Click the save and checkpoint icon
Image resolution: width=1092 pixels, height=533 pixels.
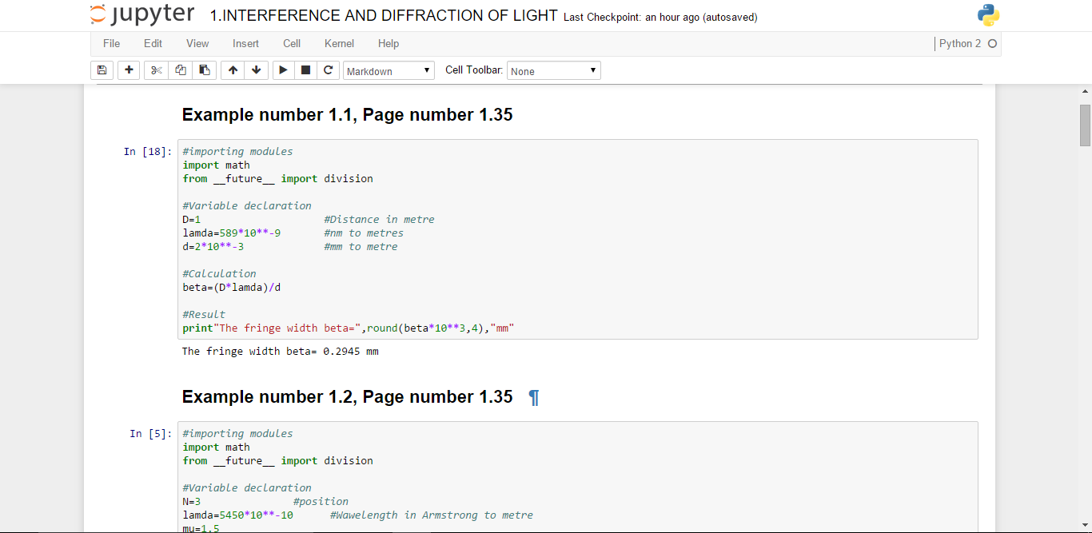click(x=102, y=70)
